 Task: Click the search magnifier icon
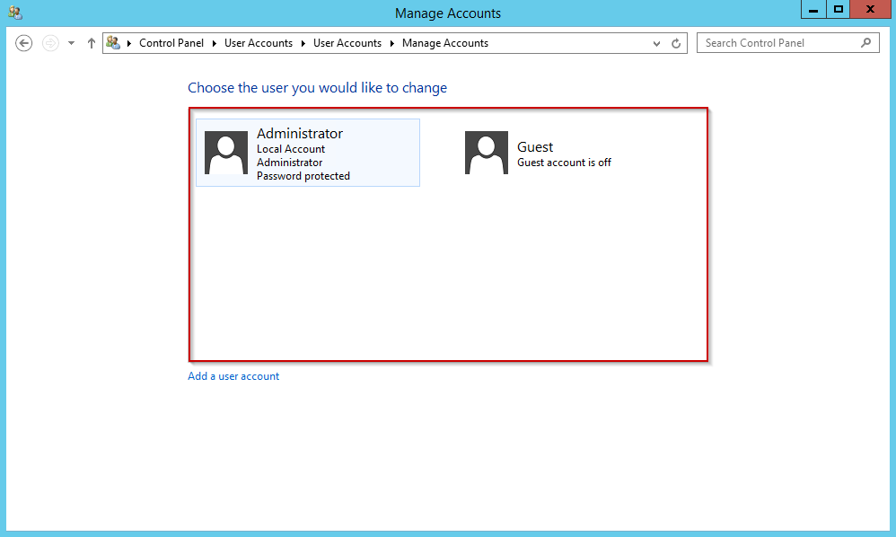[865, 42]
